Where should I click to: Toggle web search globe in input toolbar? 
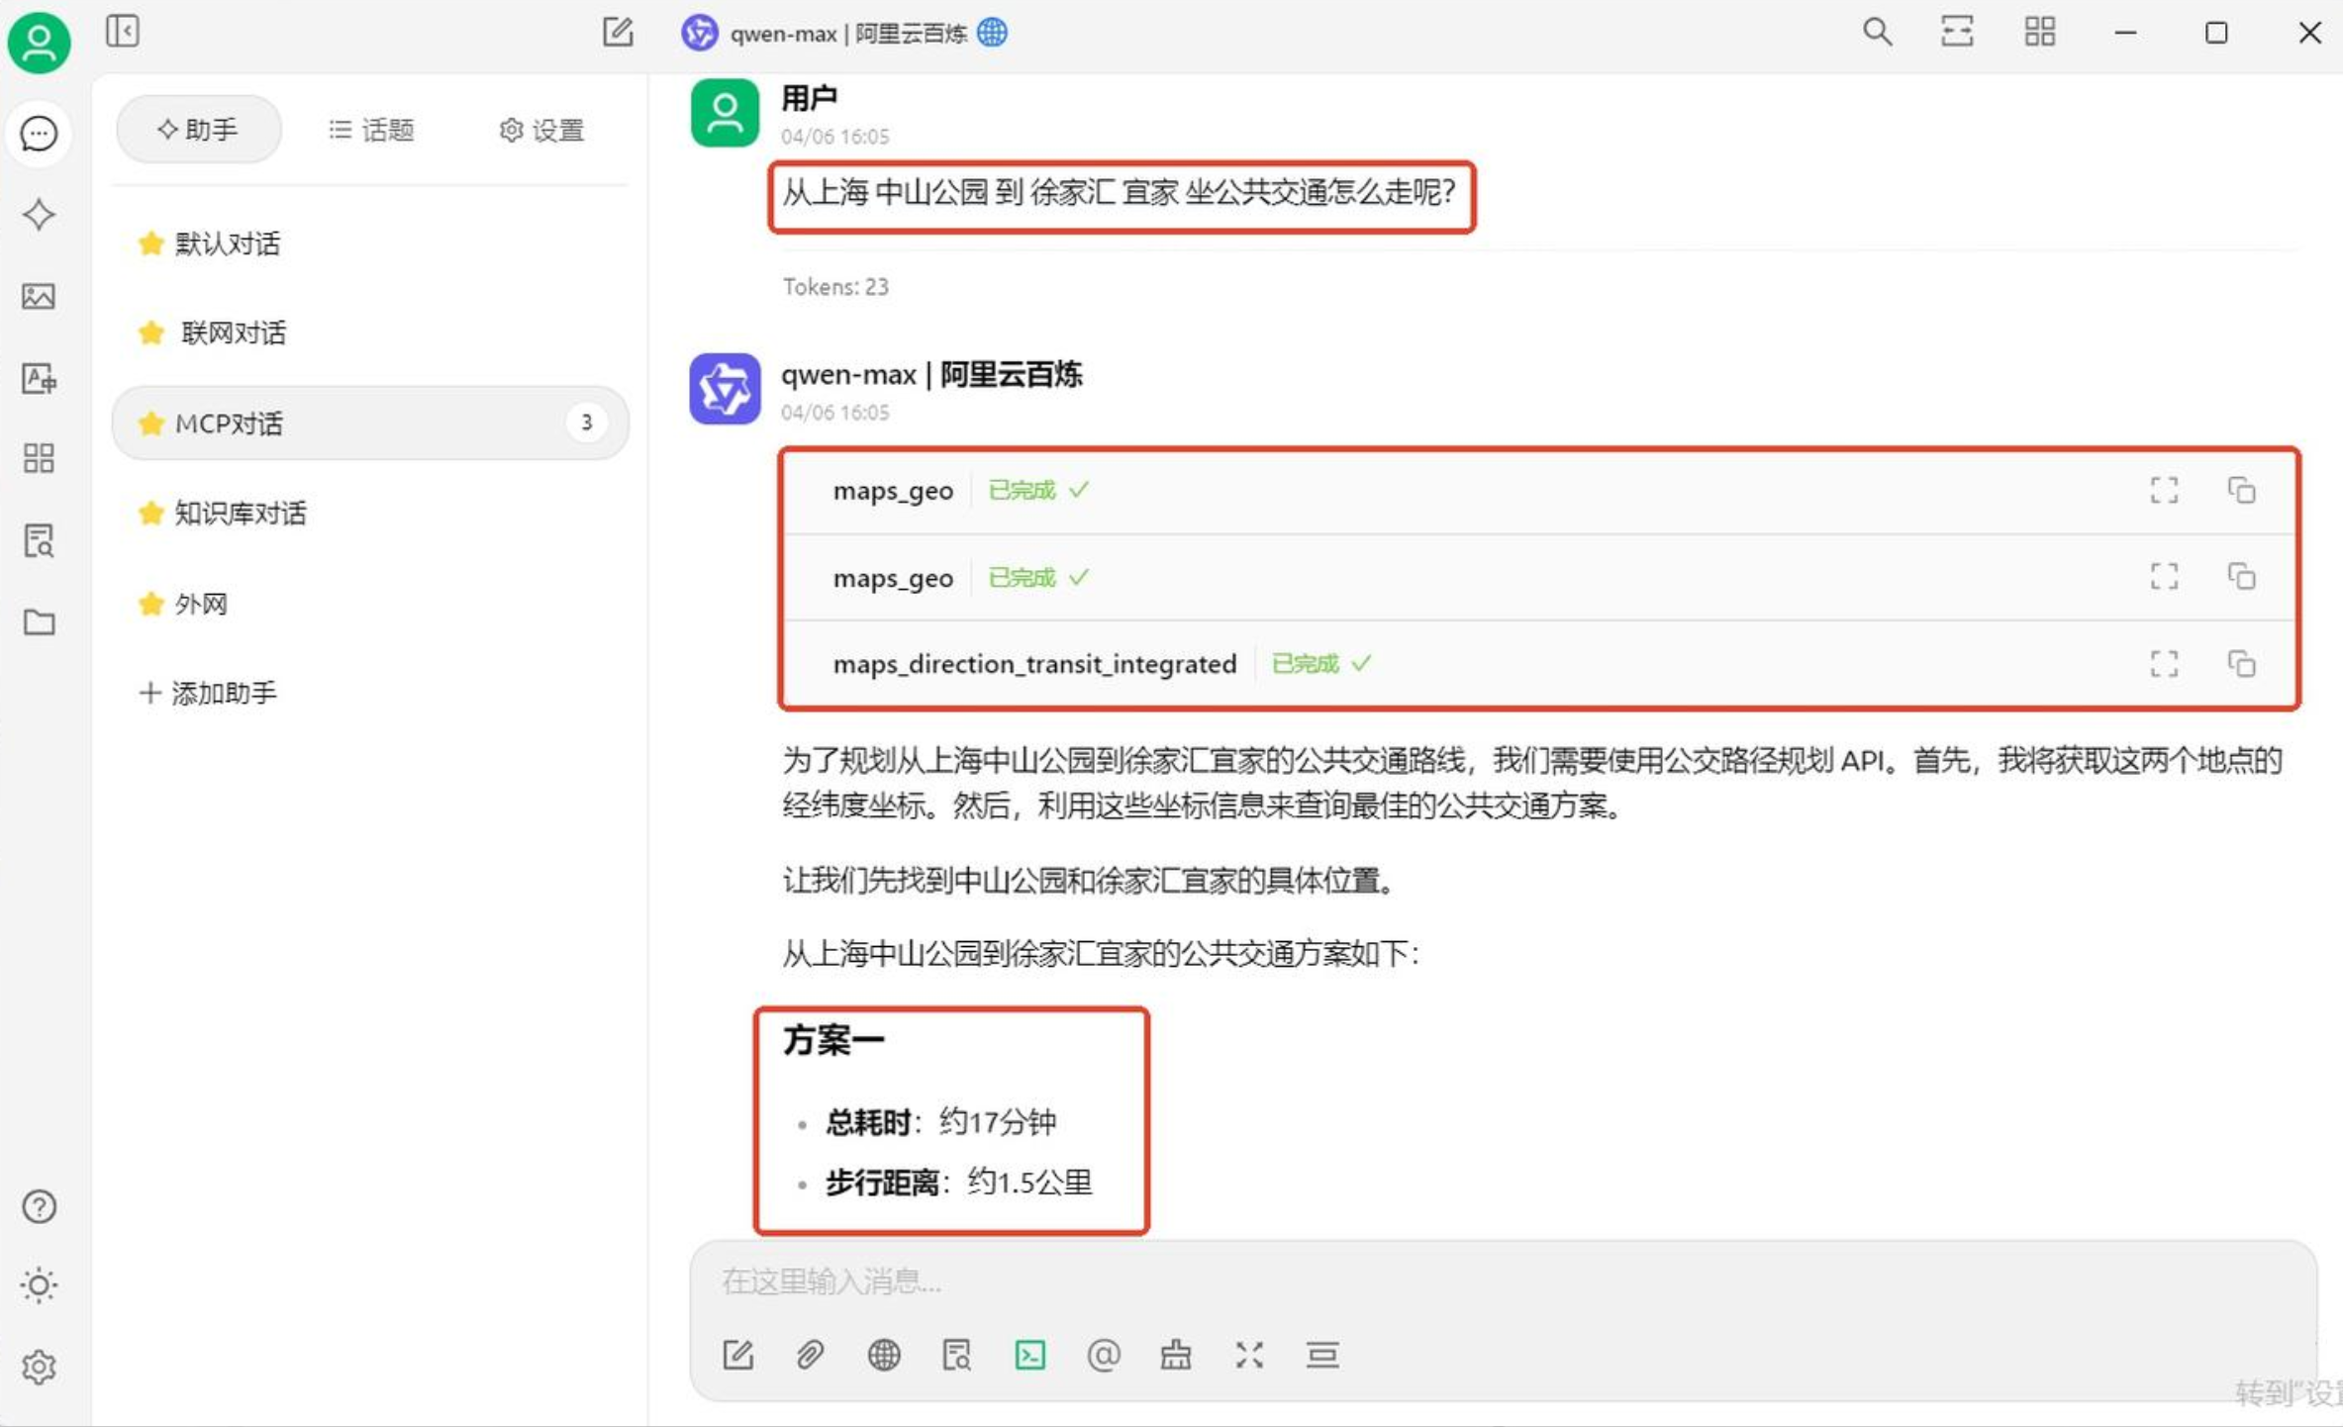pos(883,1355)
